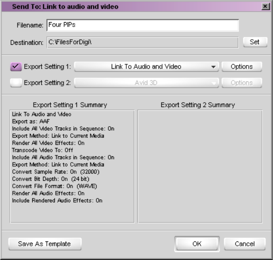
Task: Open Options for Export Setting 1
Action: click(x=242, y=66)
